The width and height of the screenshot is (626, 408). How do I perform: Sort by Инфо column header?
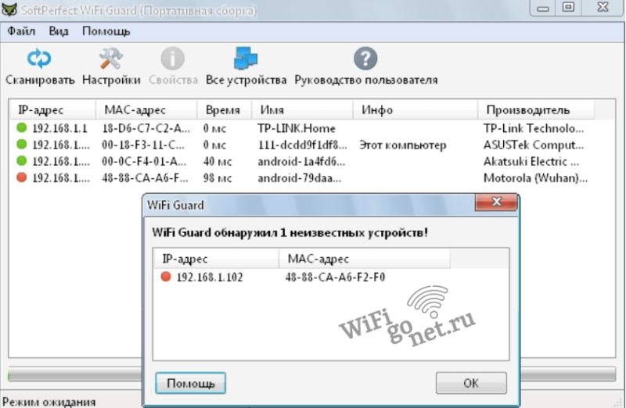coord(416,109)
